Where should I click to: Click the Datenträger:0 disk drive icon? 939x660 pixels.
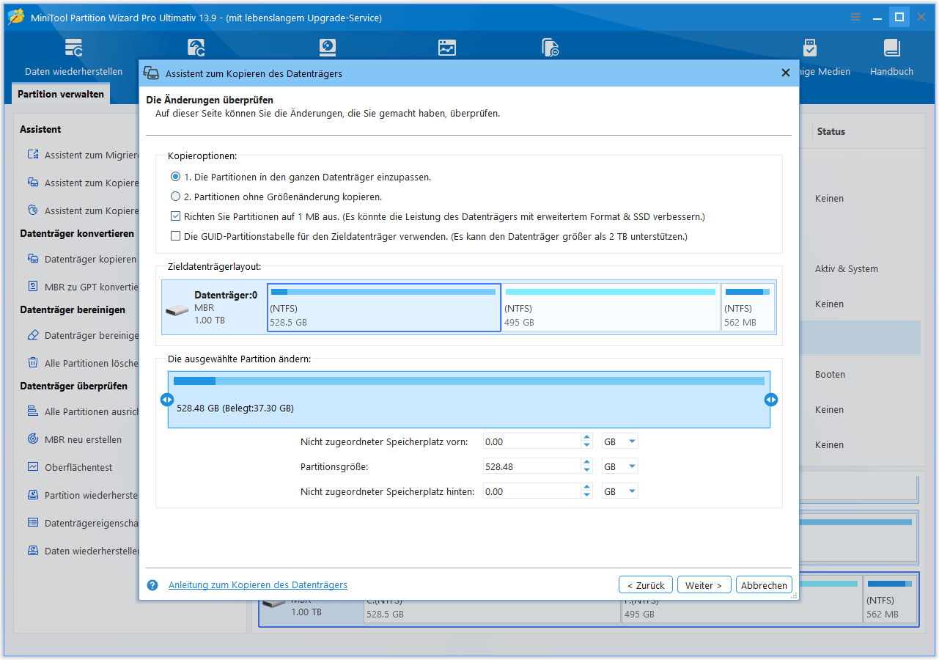coord(177,310)
